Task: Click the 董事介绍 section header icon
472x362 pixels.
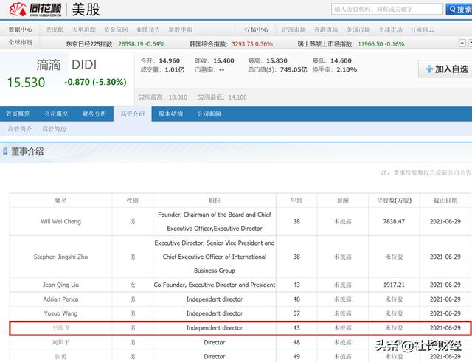Action: (6, 151)
